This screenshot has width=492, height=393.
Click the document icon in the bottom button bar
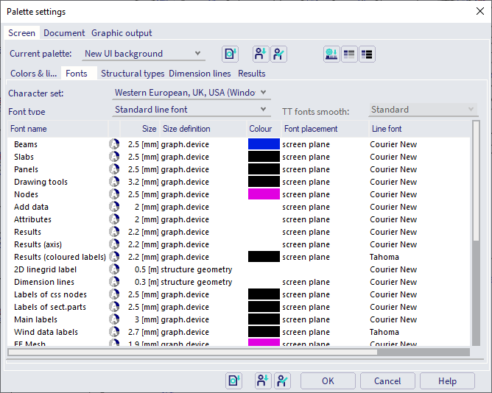coord(234,380)
